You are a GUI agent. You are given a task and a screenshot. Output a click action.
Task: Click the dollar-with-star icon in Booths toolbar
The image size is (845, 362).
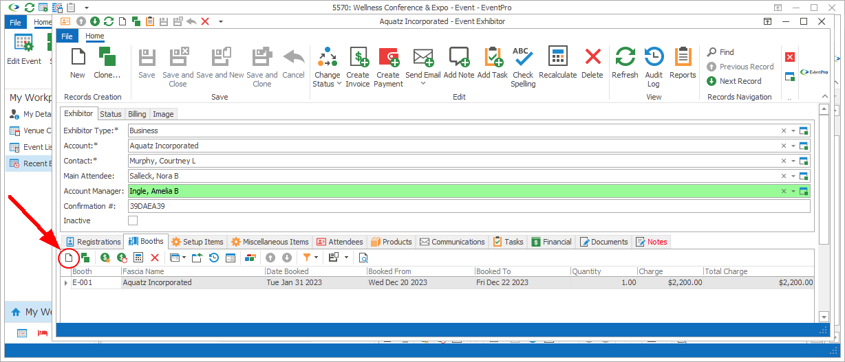[x=105, y=258]
